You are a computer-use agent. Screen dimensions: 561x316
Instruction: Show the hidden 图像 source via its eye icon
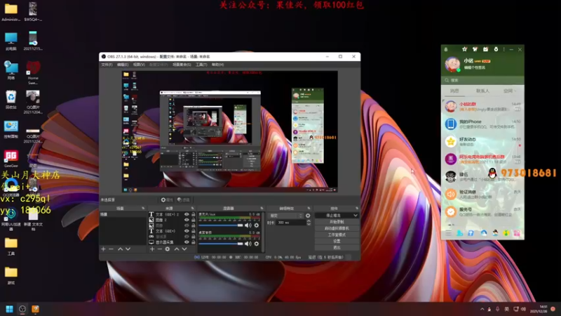187,225
